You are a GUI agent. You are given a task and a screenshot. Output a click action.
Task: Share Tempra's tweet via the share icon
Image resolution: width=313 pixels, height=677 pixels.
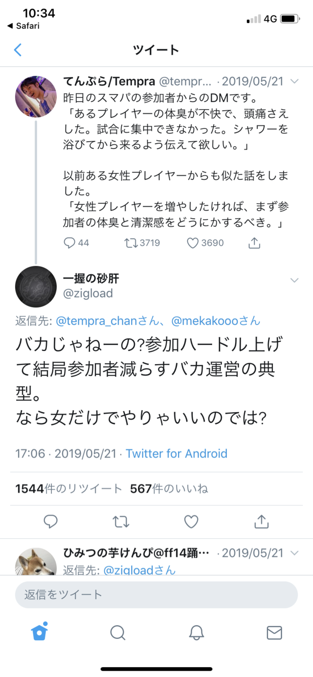click(255, 242)
